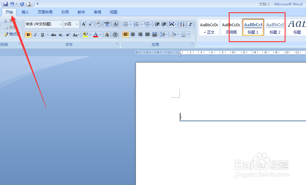Image resolution: width=306 pixels, height=185 pixels.
Task: Click the Numbering list icon
Action: tap(136, 24)
